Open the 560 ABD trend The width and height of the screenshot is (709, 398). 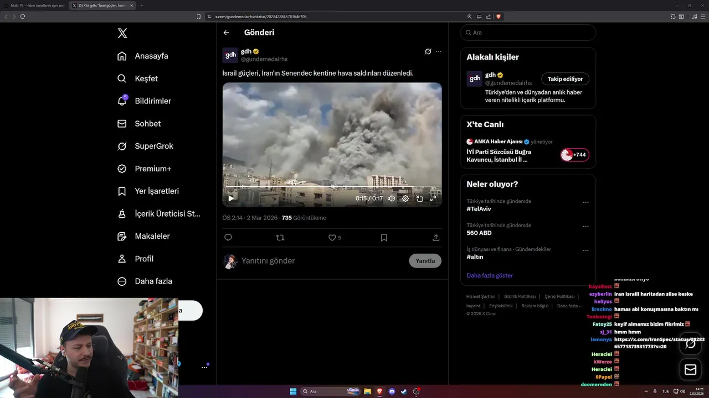(x=479, y=233)
